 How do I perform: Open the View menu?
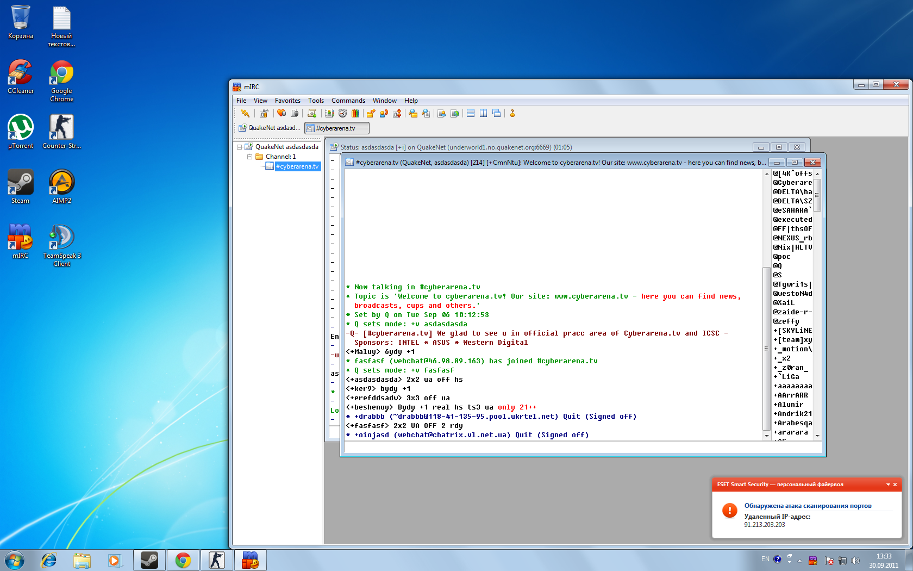click(260, 101)
